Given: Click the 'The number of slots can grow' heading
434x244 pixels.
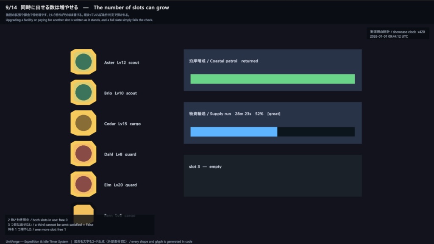Looking at the screenshot, I should pyautogui.click(x=131, y=8).
